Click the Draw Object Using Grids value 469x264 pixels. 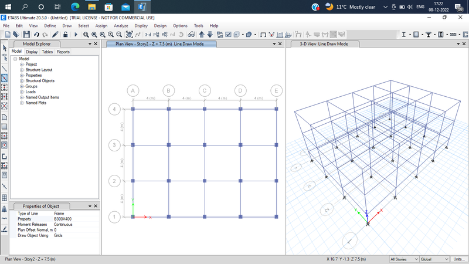76,236
